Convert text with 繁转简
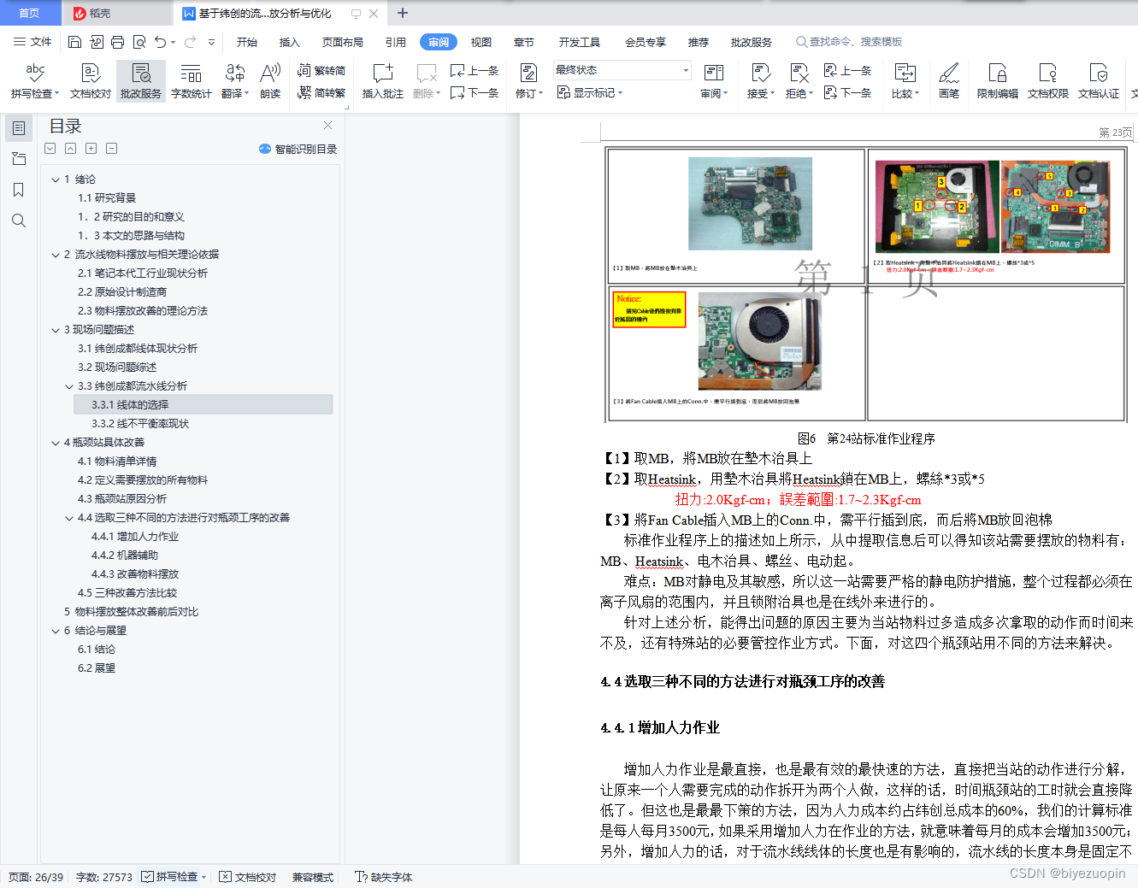1138x888 pixels. [321, 71]
